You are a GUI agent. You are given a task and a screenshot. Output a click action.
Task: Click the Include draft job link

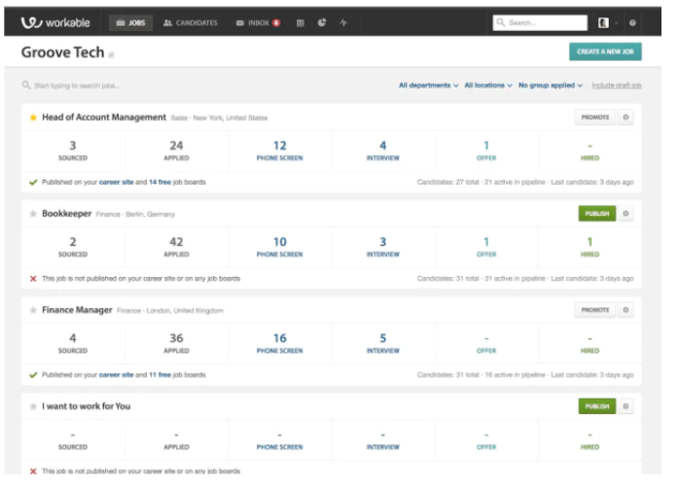617,86
